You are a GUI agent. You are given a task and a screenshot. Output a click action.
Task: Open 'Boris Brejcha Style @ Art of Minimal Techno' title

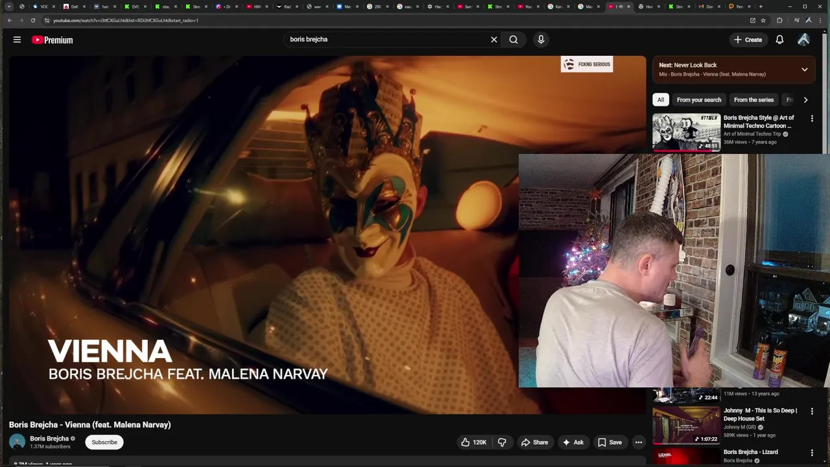pos(759,122)
